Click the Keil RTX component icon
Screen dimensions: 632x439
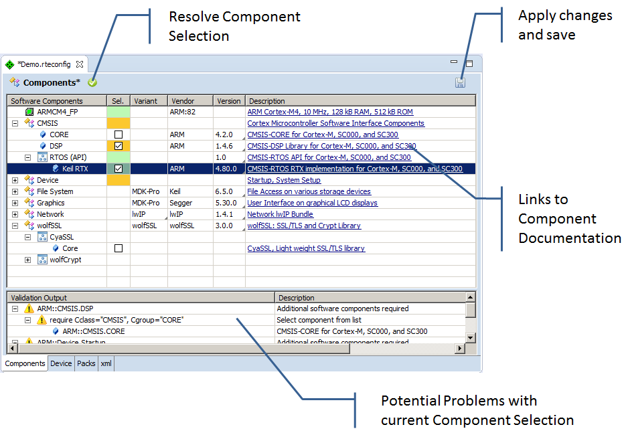pyautogui.click(x=56, y=169)
